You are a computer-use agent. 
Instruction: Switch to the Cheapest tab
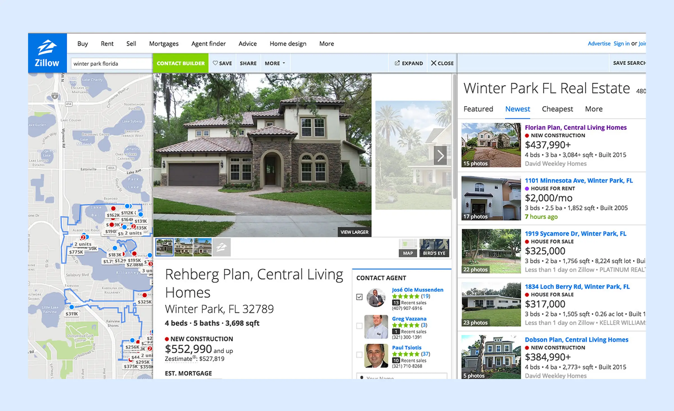(x=557, y=109)
